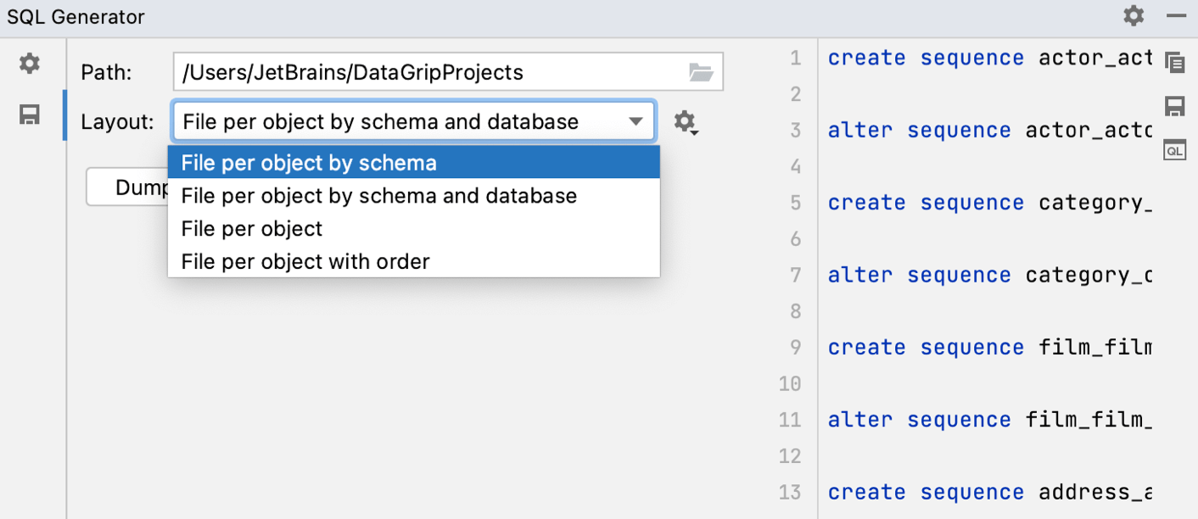Viewport: 1198px width, 519px height.
Task: Click the save to file icon at right
Action: pos(1174,107)
